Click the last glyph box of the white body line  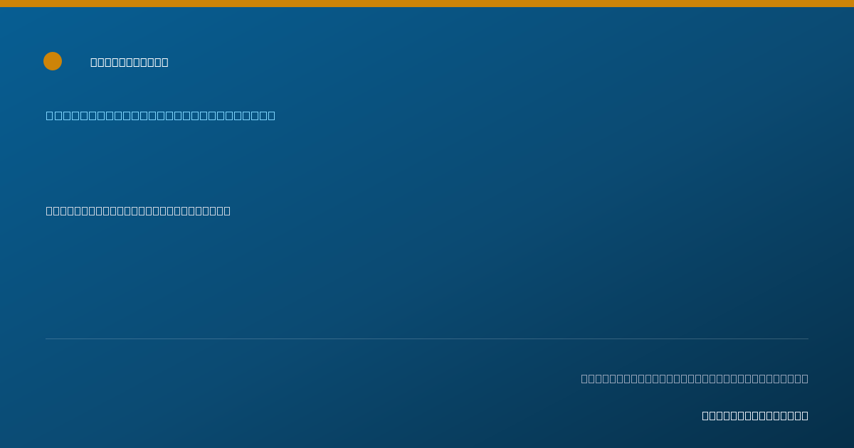[227, 210]
